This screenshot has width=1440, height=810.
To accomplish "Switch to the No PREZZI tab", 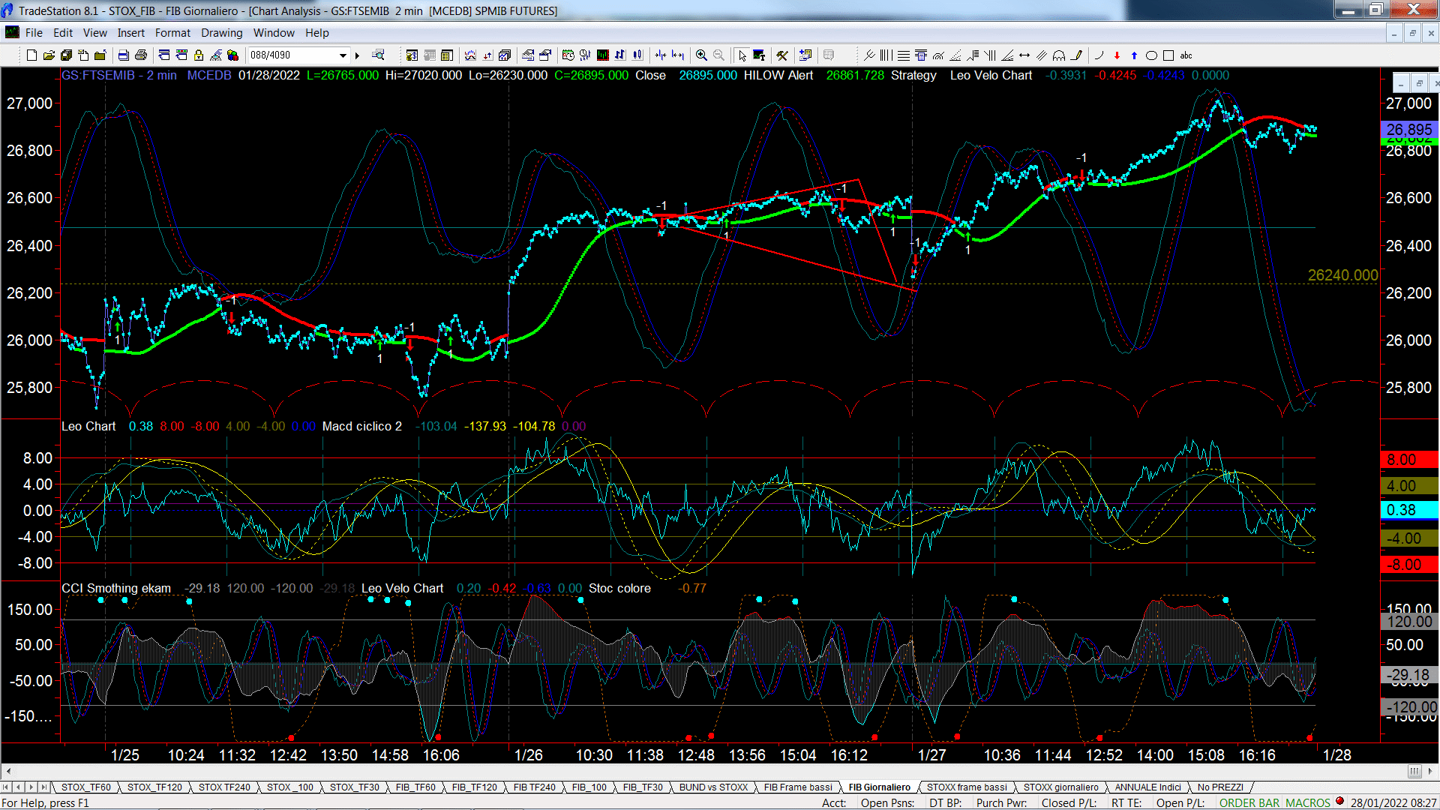I will [1220, 787].
